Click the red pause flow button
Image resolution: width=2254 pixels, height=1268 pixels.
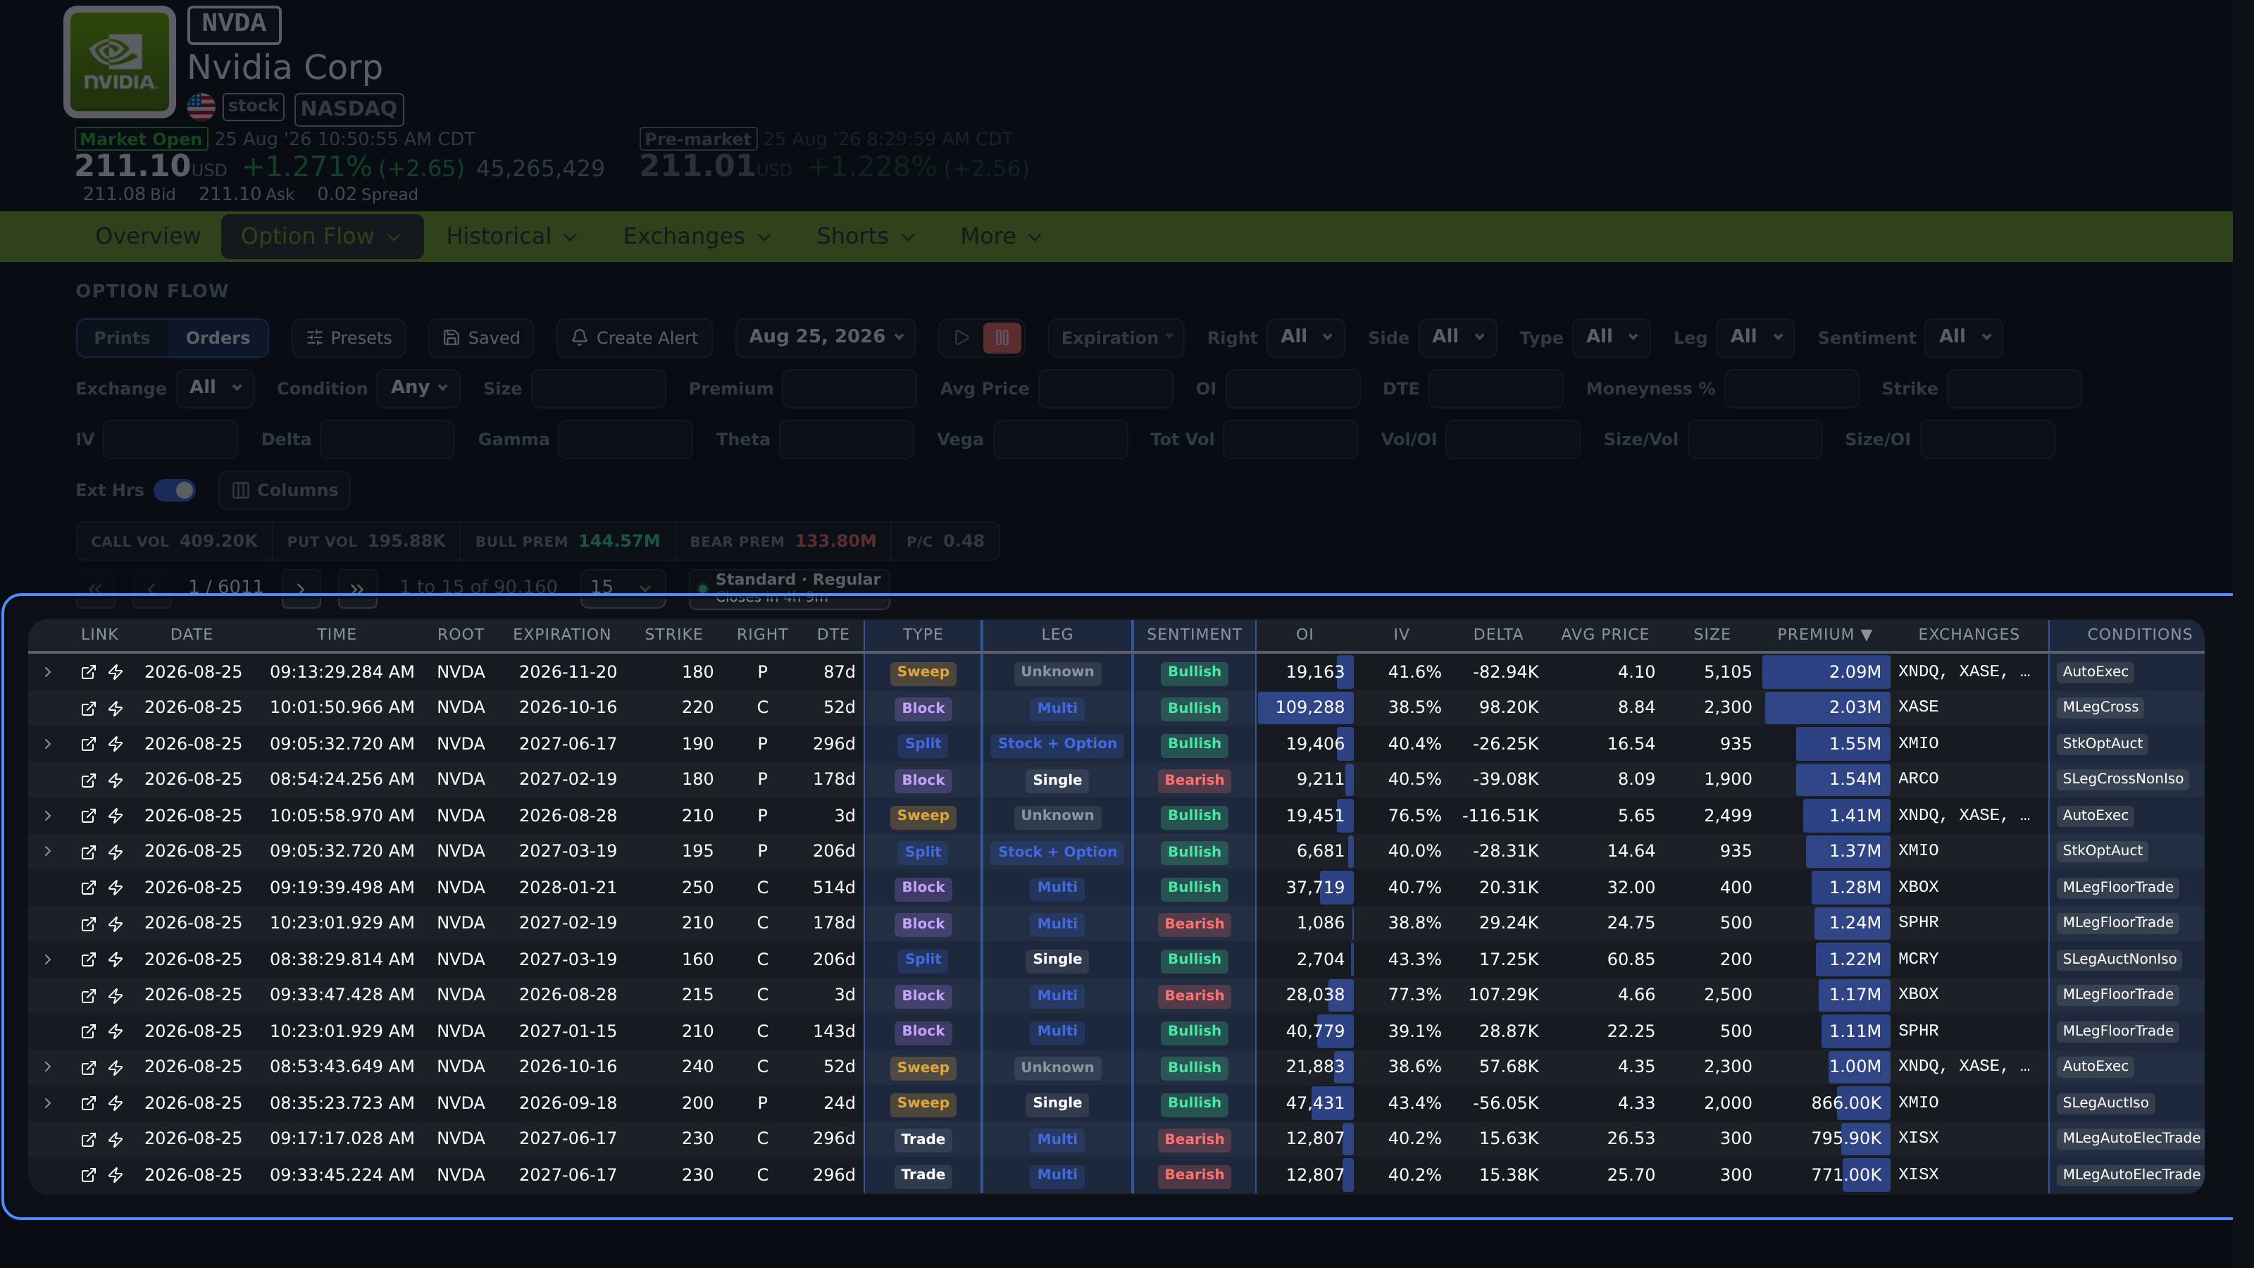[x=1002, y=338]
